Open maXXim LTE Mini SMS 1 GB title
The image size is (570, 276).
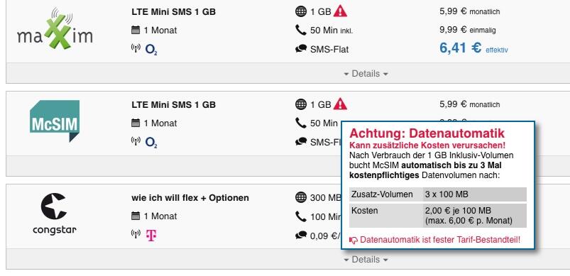(x=173, y=12)
